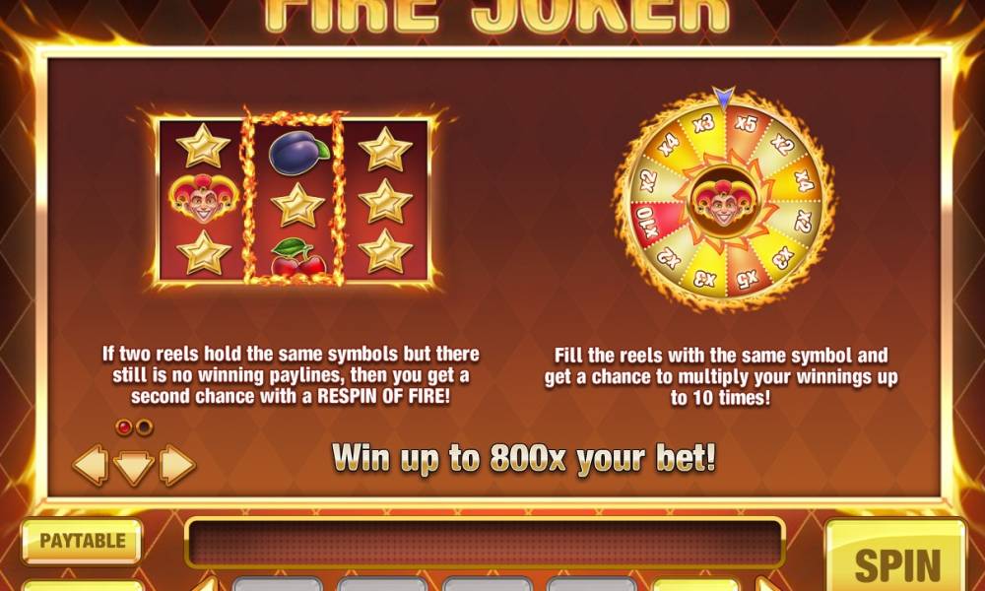The width and height of the screenshot is (985, 591).
Task: Click the RESPIN OF FIRE description text
Action: [x=291, y=375]
